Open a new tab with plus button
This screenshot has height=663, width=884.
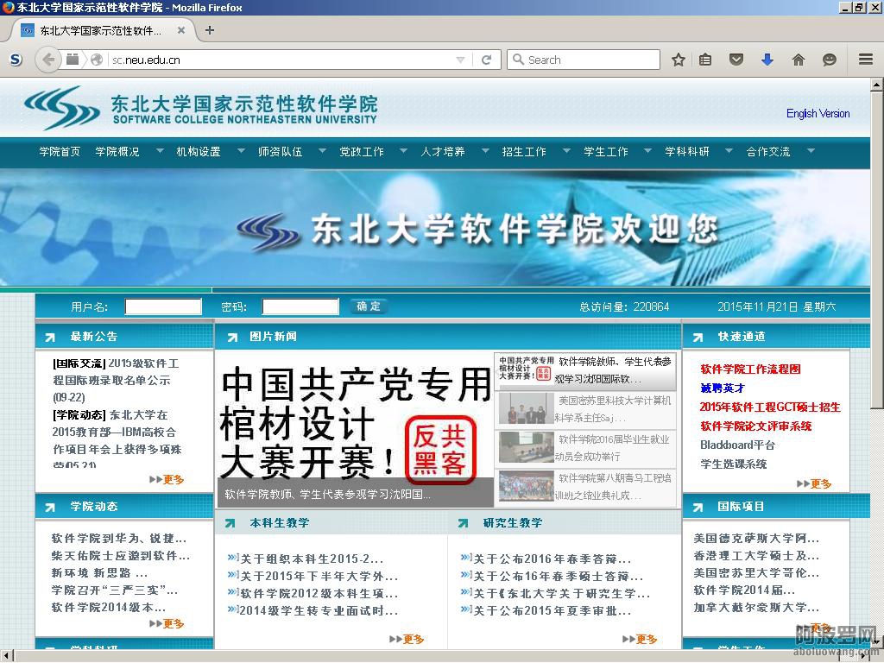tap(209, 30)
